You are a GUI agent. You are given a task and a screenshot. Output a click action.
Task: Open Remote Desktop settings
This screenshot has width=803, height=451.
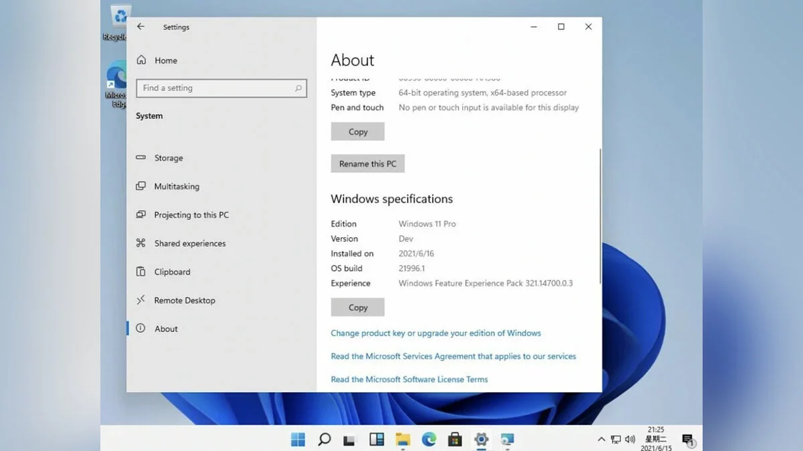(184, 301)
